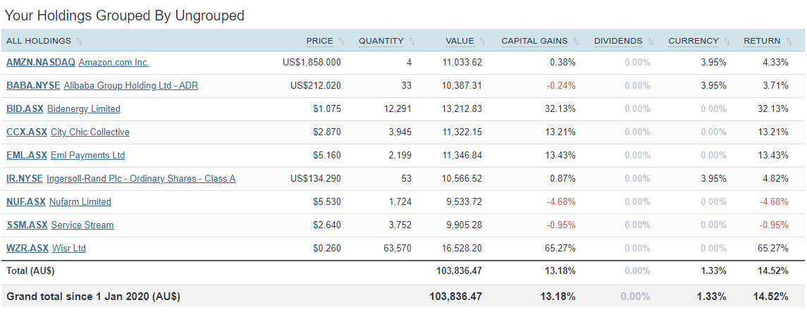807x312 pixels.
Task: Click Amazon price US$1,858.000
Action: point(312,63)
